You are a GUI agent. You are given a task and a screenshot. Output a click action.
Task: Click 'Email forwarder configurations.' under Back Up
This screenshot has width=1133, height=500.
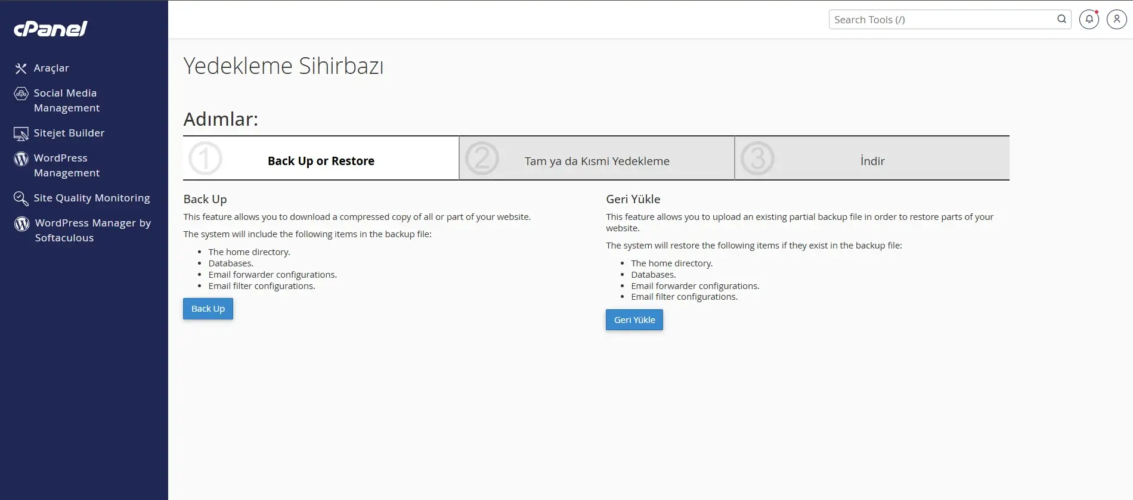(x=273, y=275)
